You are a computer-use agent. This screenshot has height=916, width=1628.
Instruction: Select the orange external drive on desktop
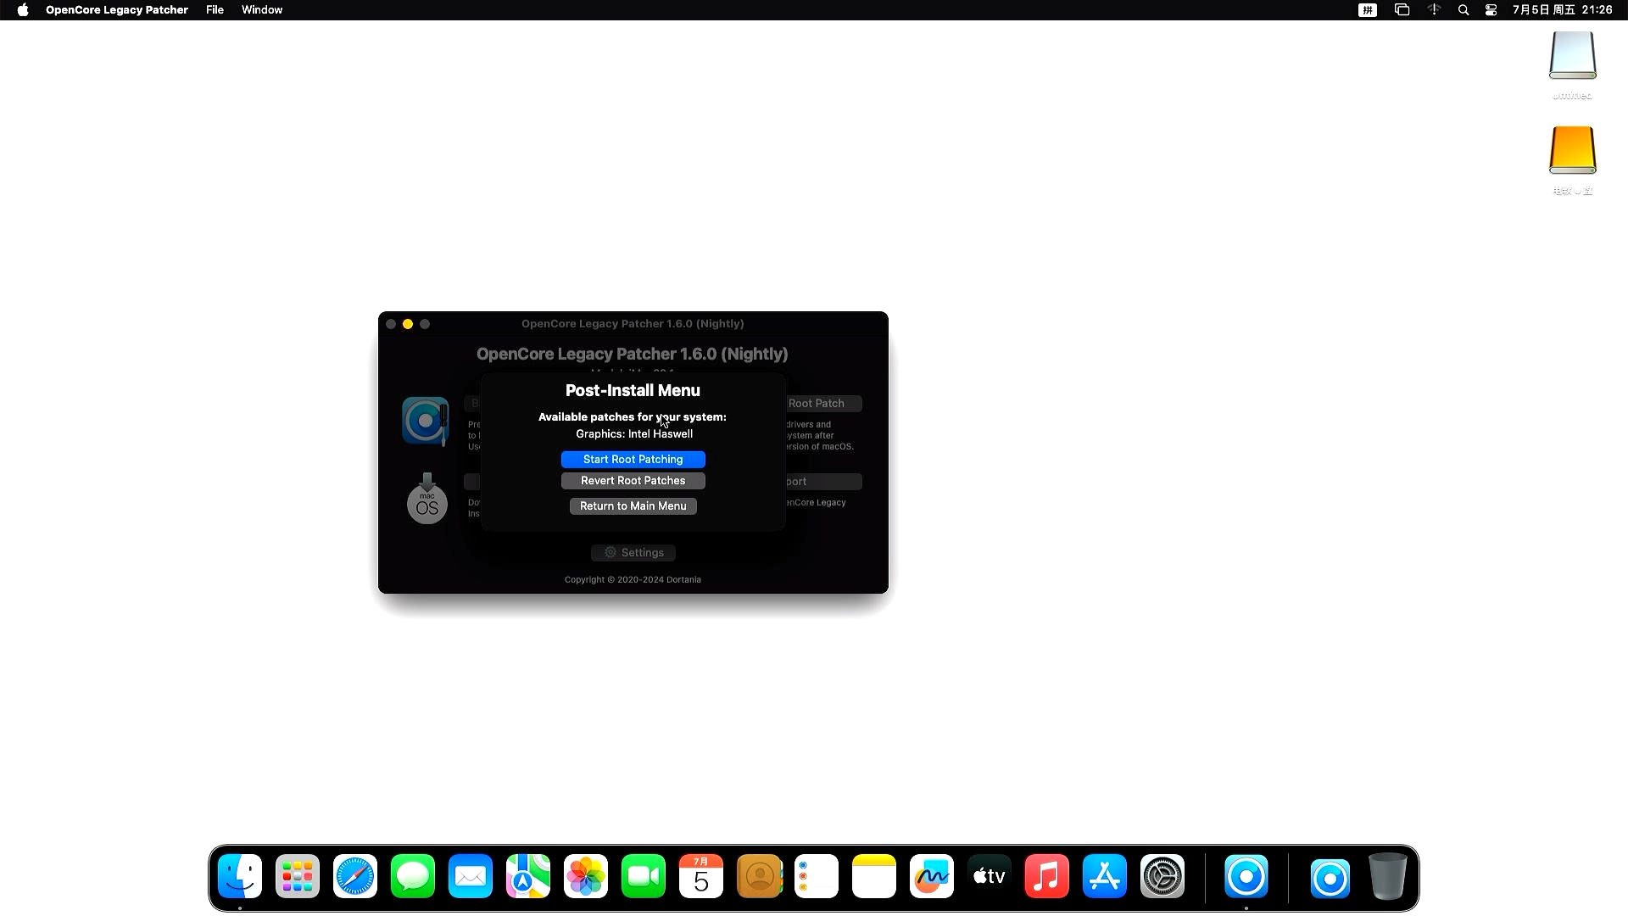[1572, 150]
